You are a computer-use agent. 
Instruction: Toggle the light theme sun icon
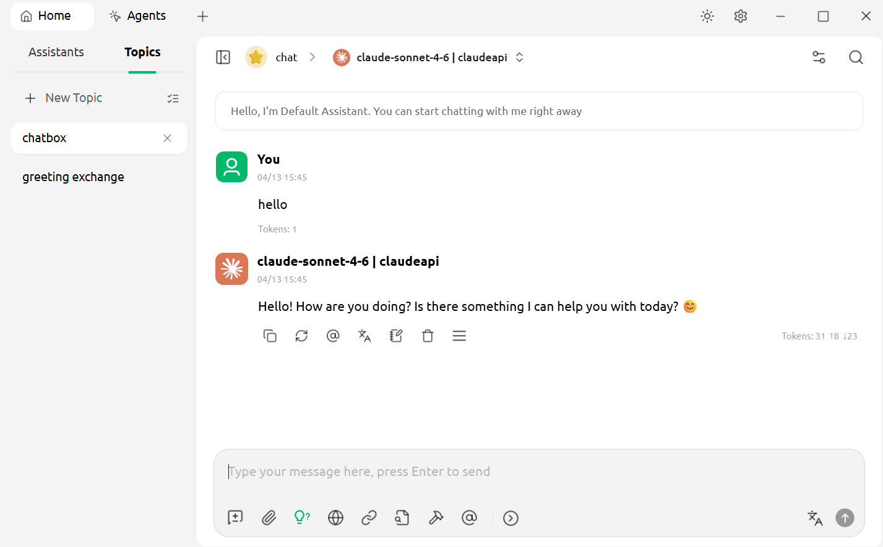(707, 16)
